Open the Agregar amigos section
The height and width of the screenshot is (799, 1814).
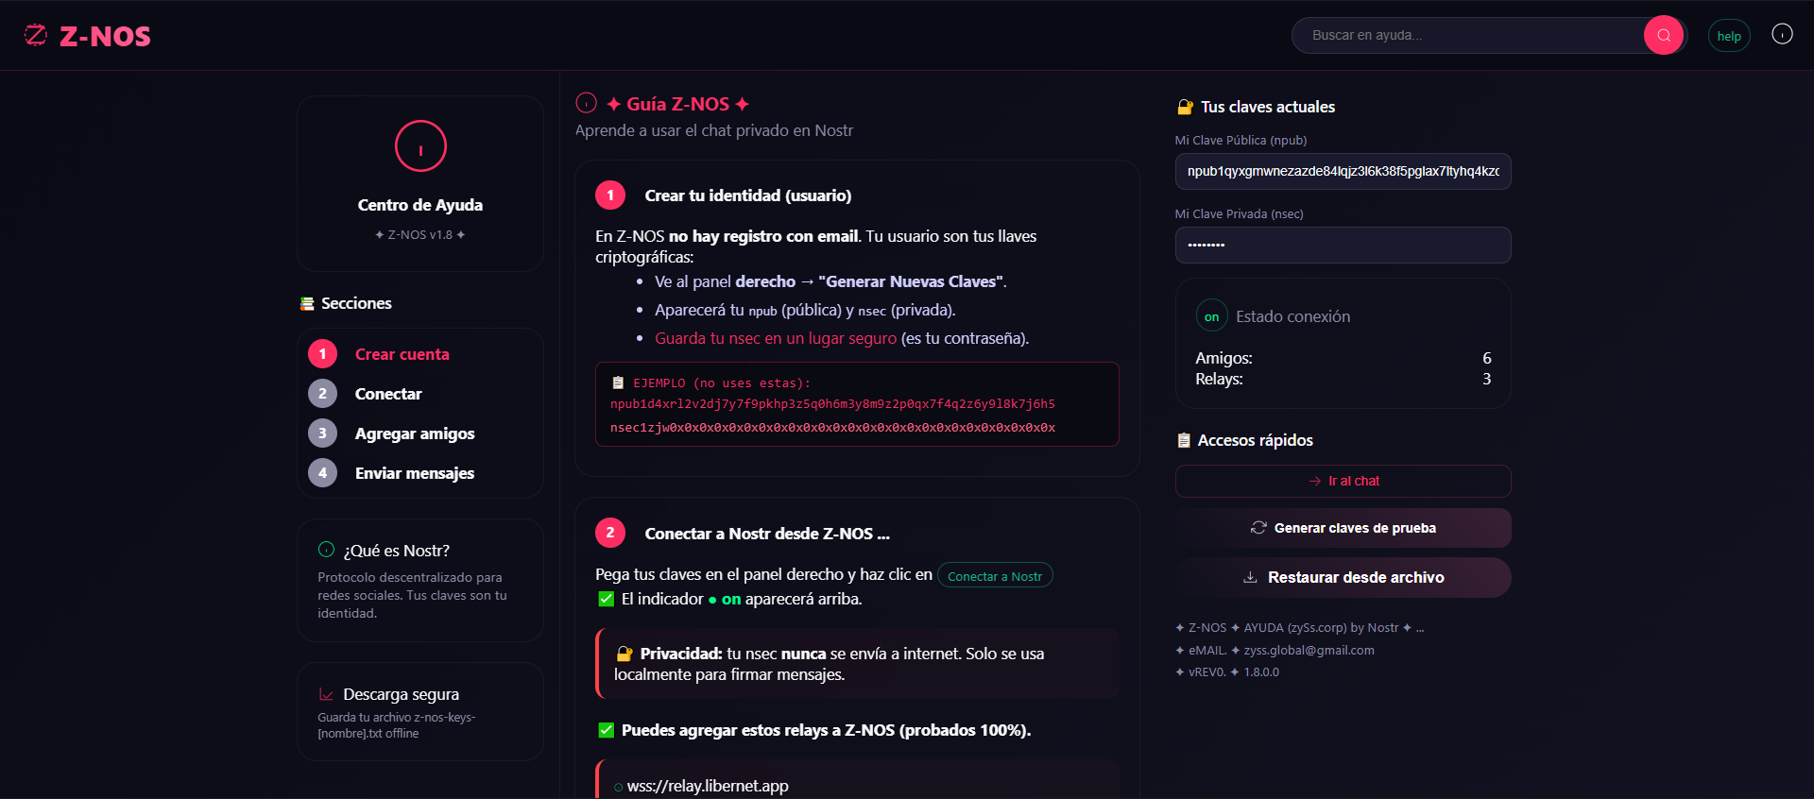[x=414, y=433]
